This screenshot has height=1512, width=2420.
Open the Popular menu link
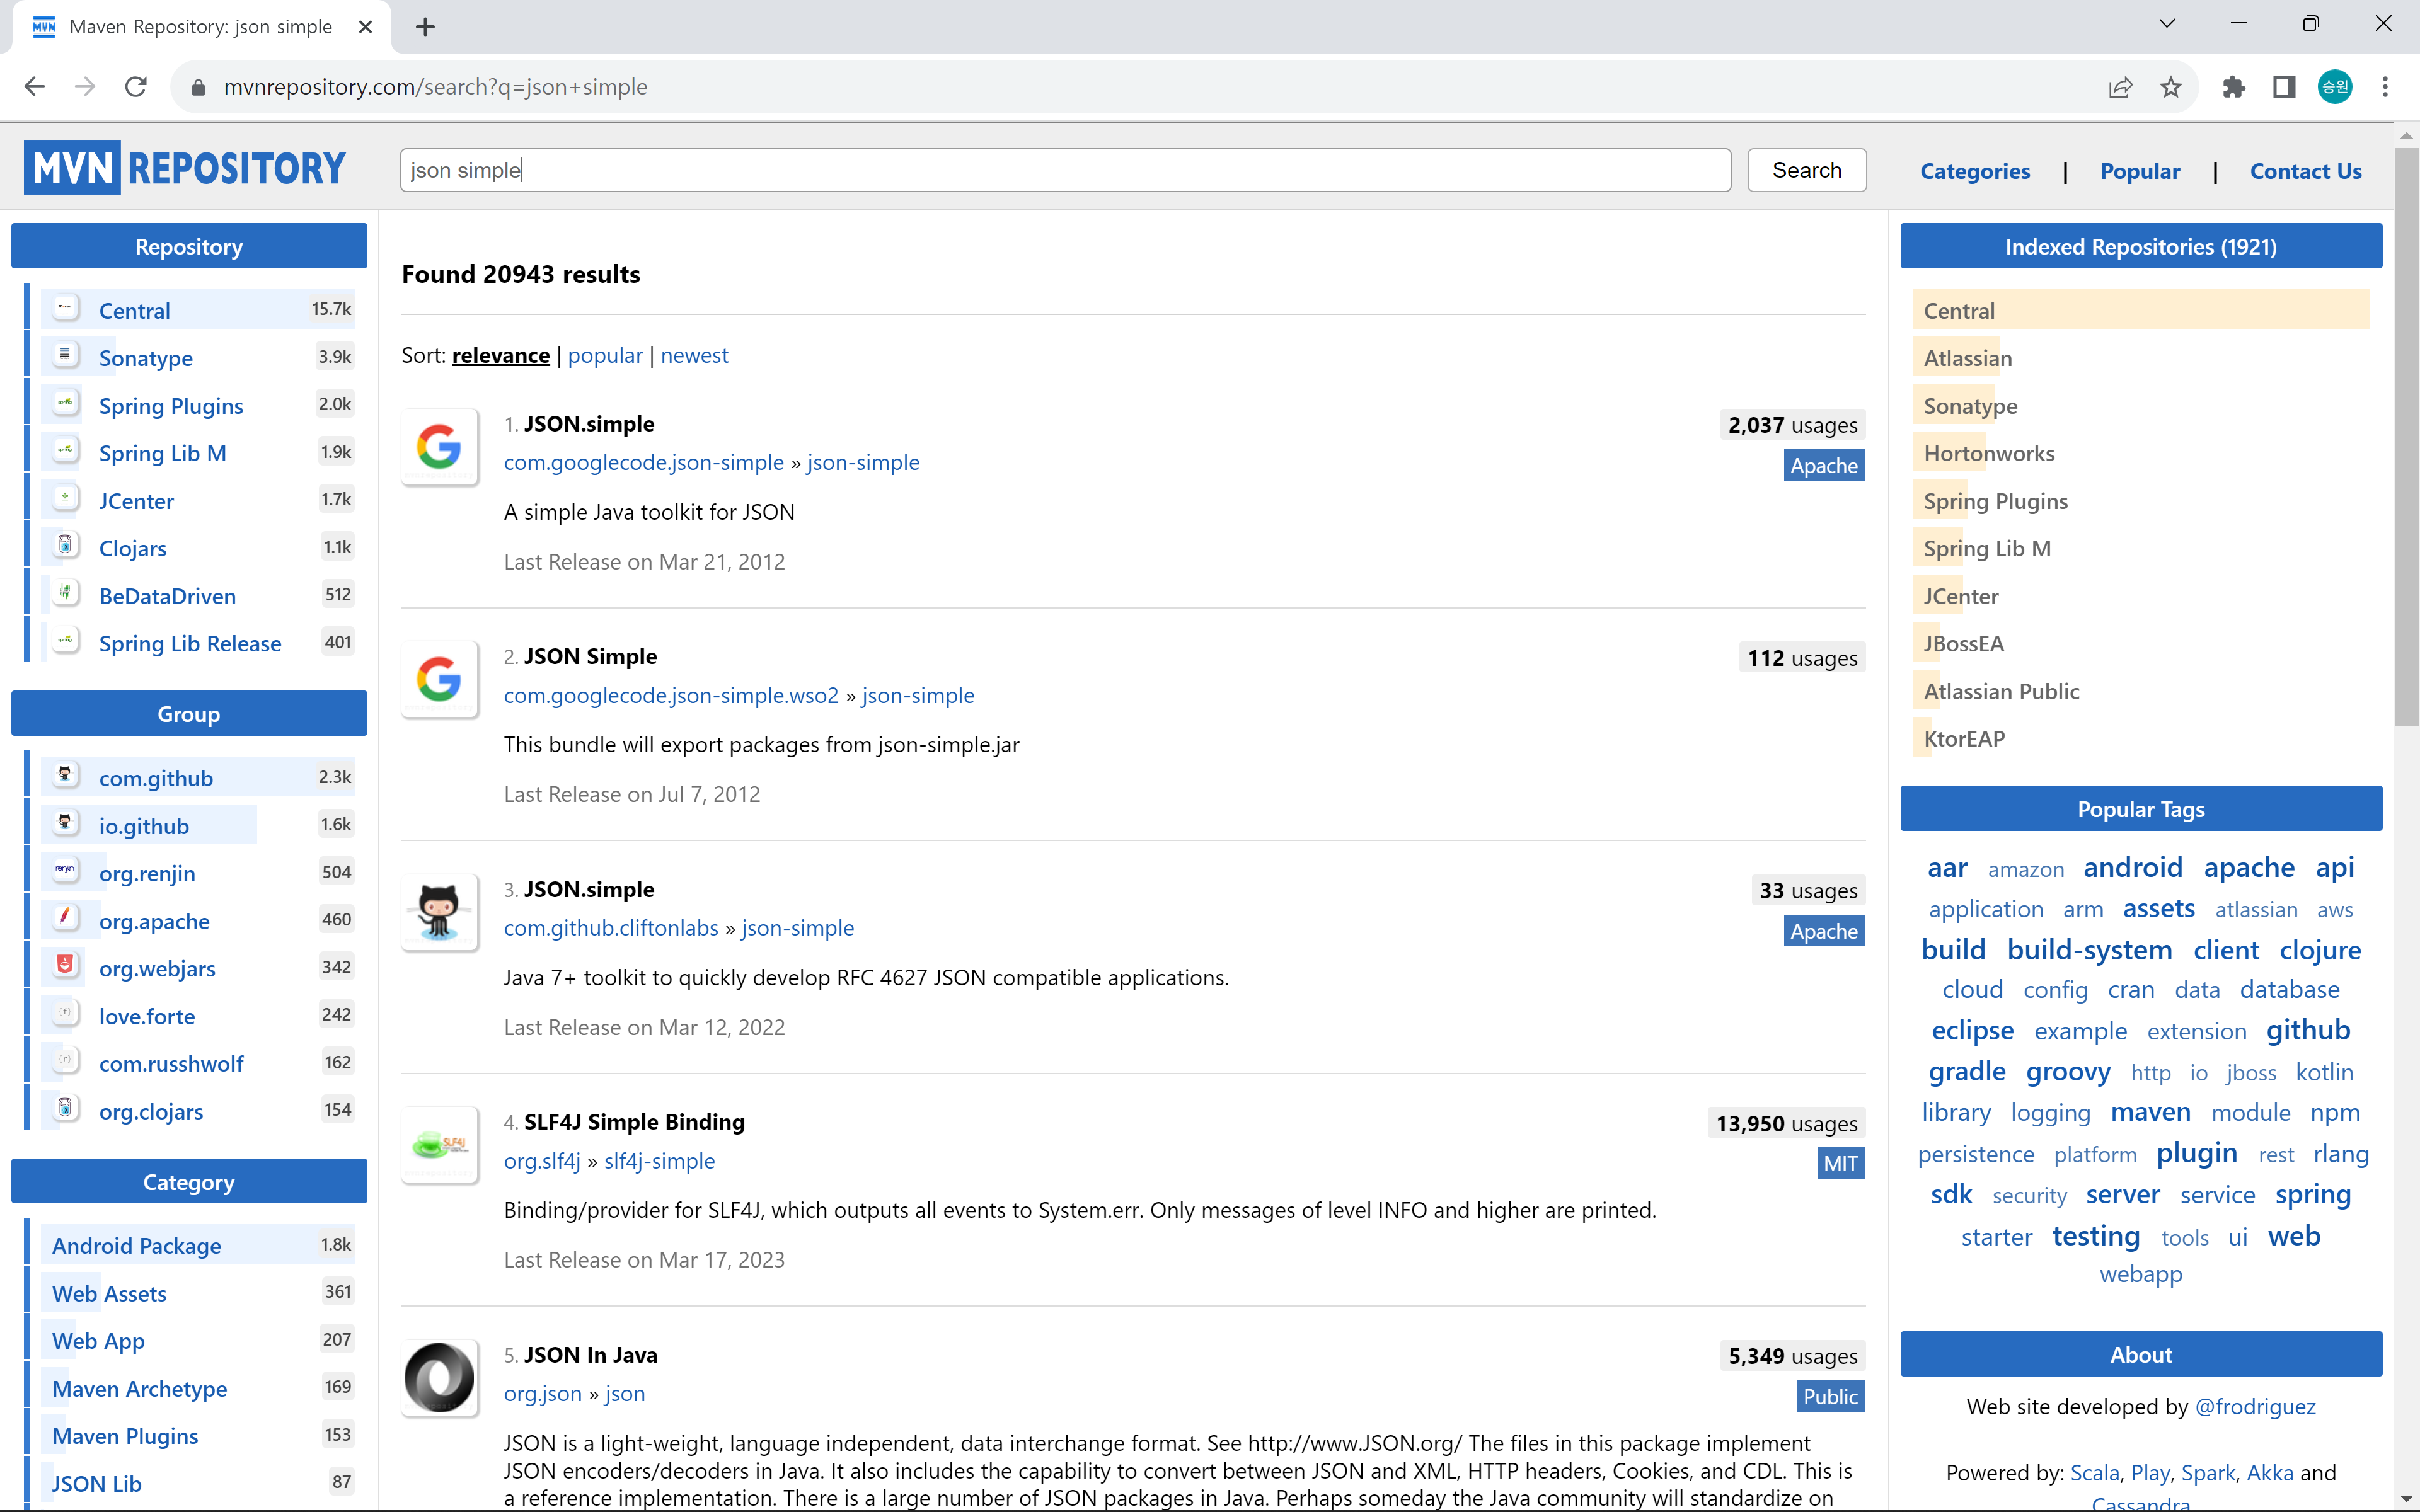pos(2139,171)
